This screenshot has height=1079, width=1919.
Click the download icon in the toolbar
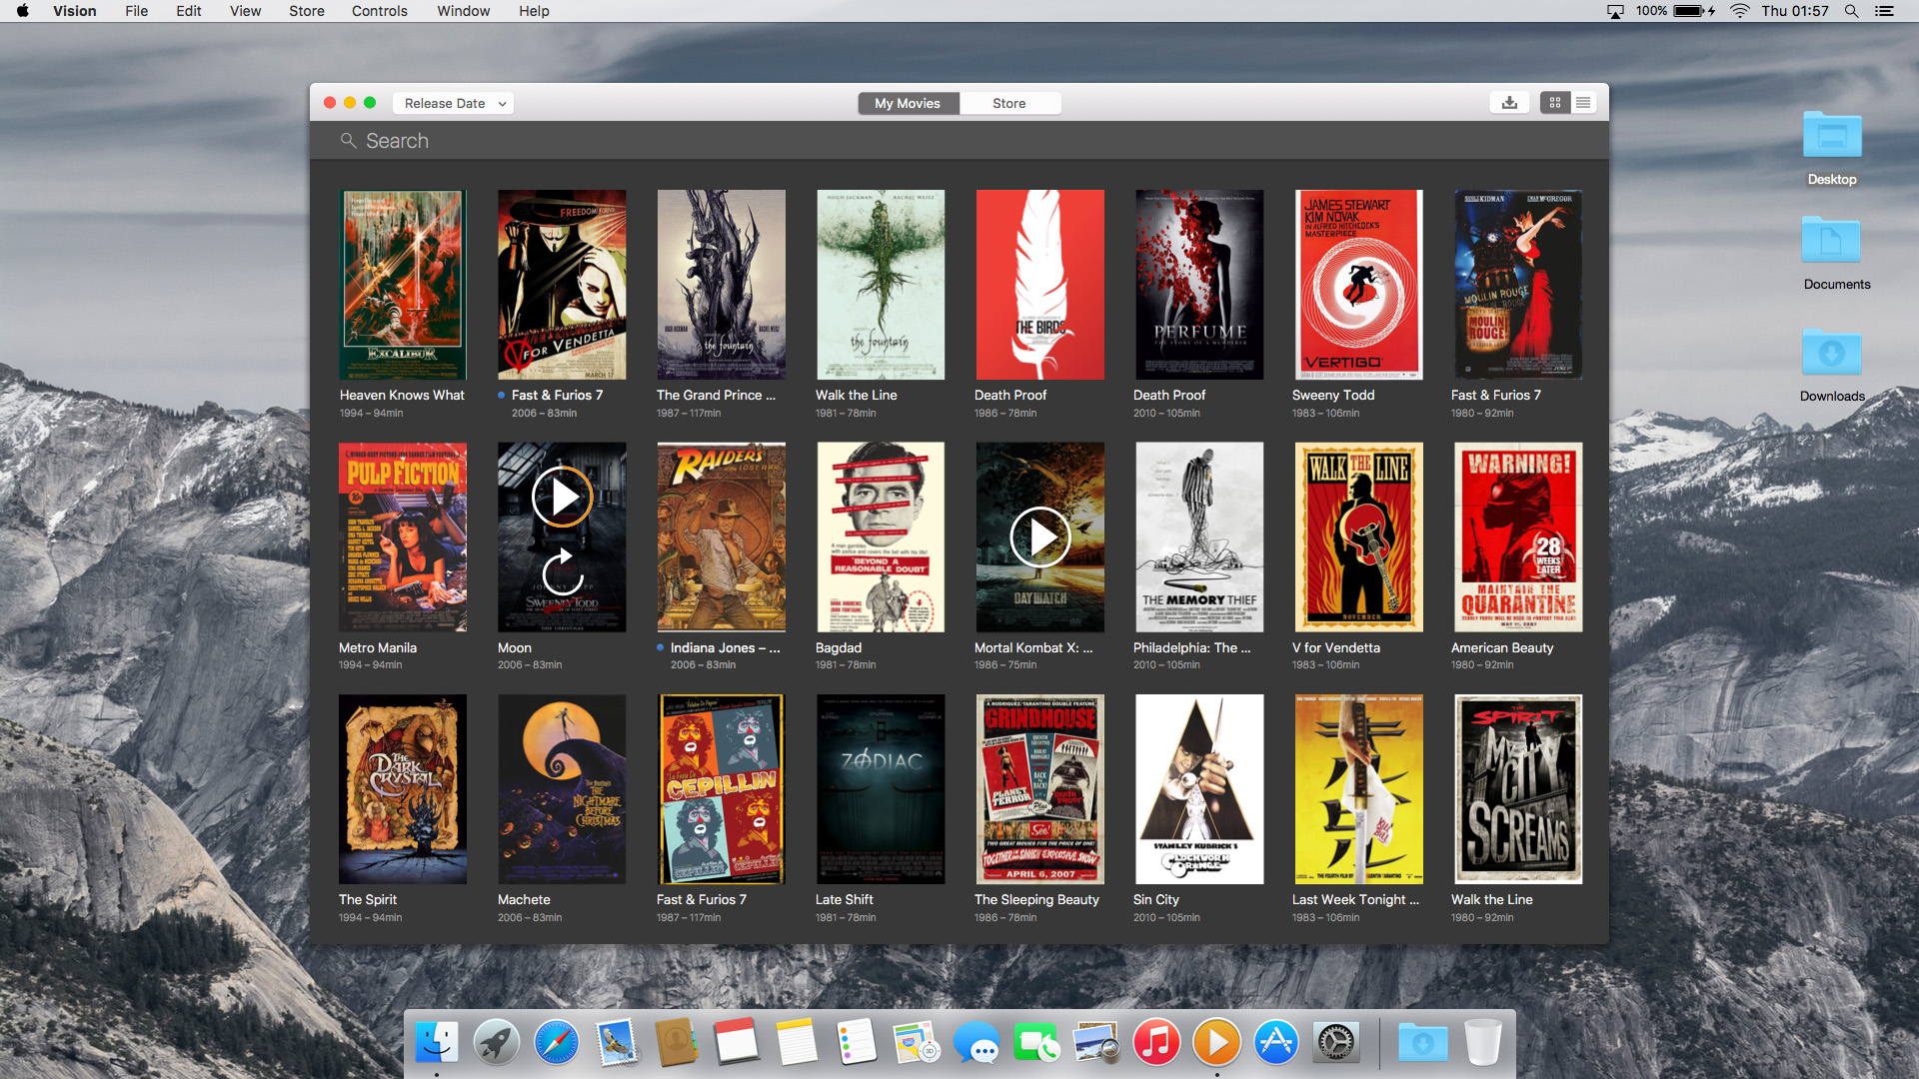tap(1509, 103)
